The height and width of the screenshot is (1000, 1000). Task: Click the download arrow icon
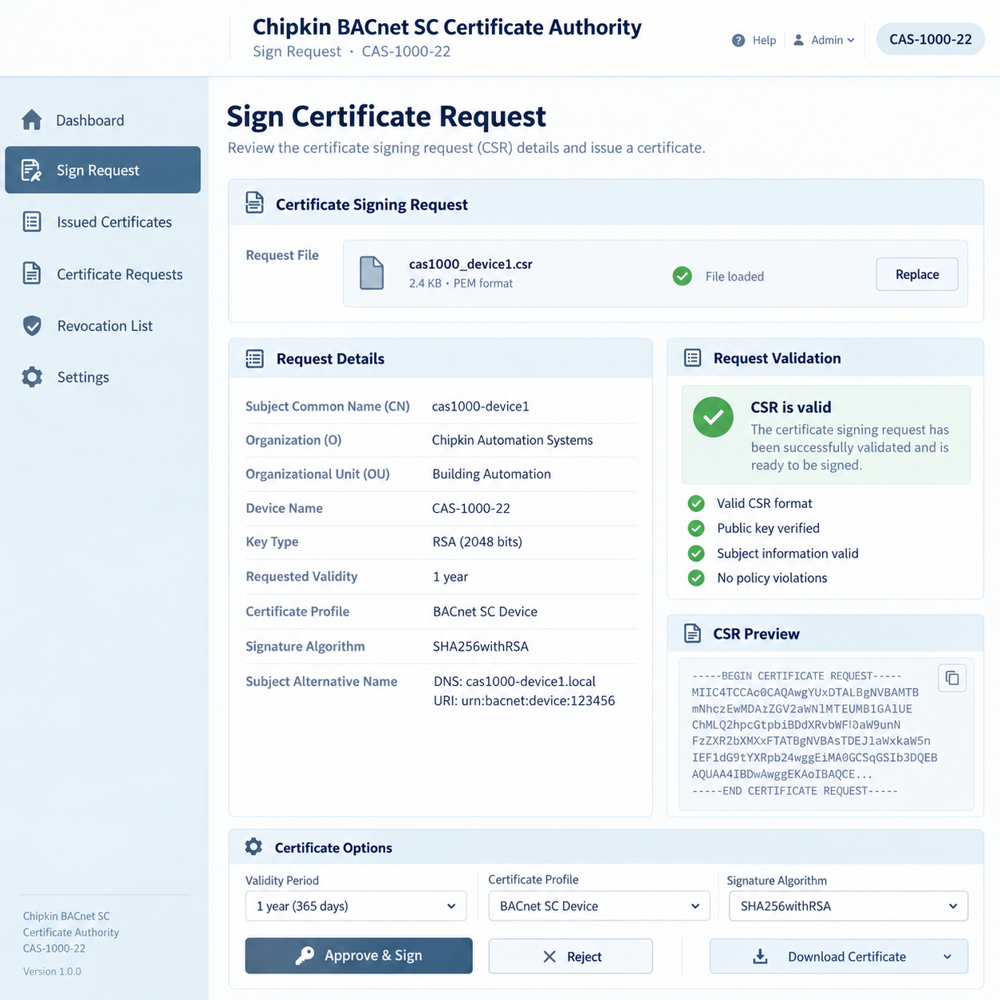761,956
